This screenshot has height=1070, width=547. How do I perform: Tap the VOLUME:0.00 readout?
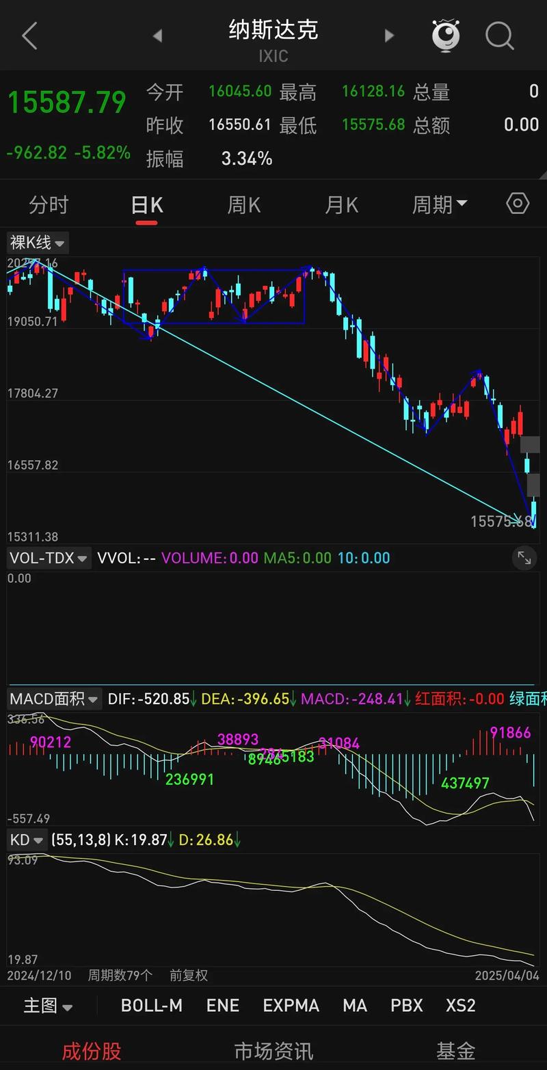point(210,558)
